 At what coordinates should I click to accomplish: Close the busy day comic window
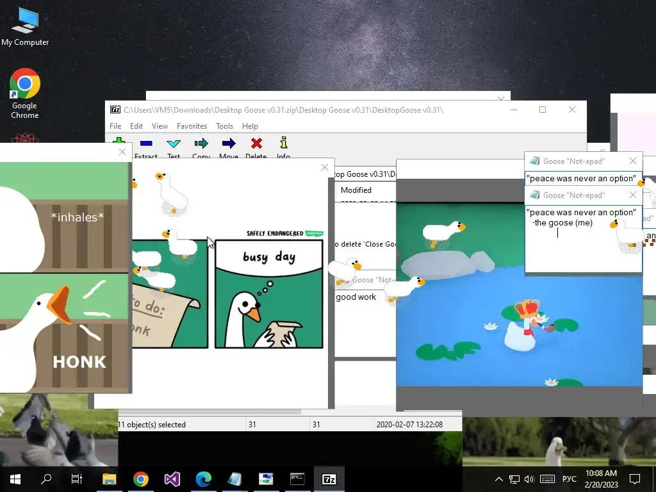point(325,167)
